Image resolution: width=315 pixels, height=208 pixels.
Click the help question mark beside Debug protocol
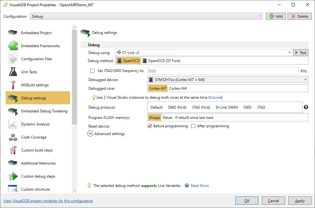pos(306,107)
